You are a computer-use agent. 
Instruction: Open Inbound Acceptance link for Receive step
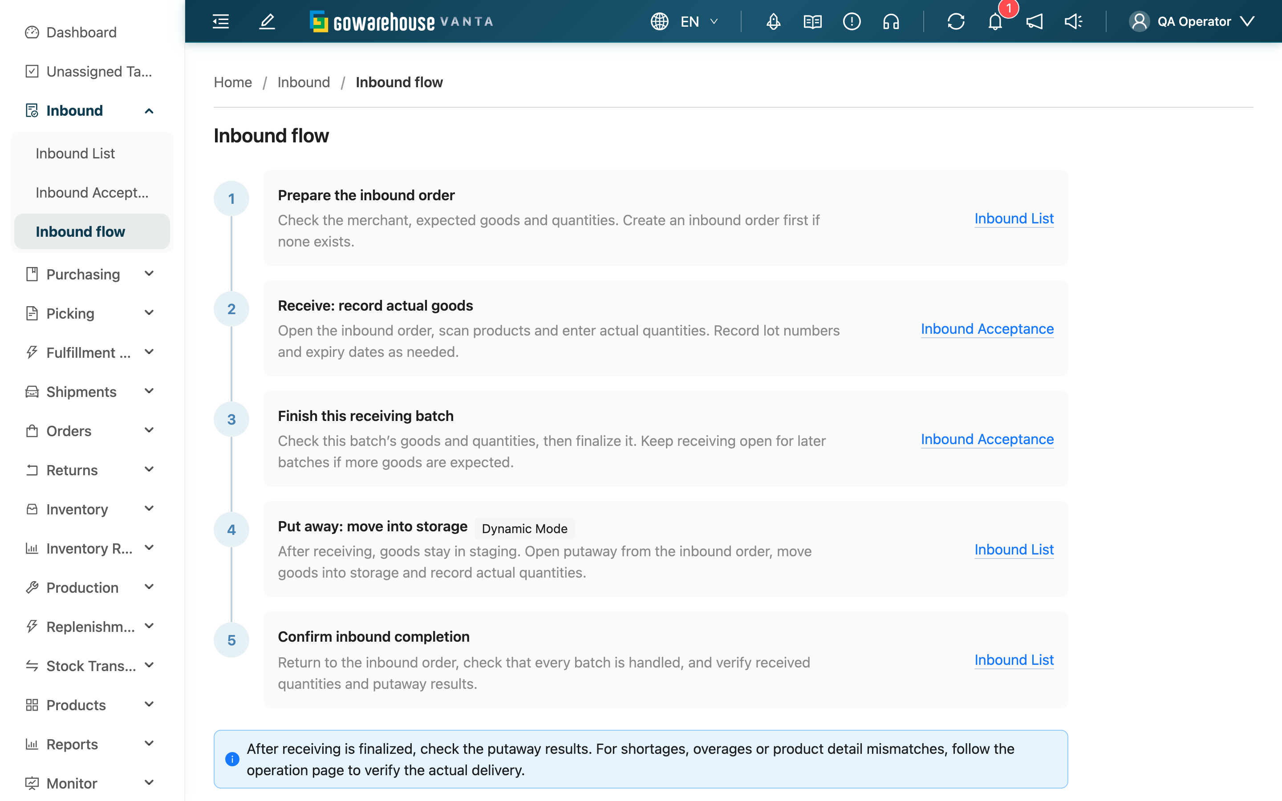(x=987, y=329)
